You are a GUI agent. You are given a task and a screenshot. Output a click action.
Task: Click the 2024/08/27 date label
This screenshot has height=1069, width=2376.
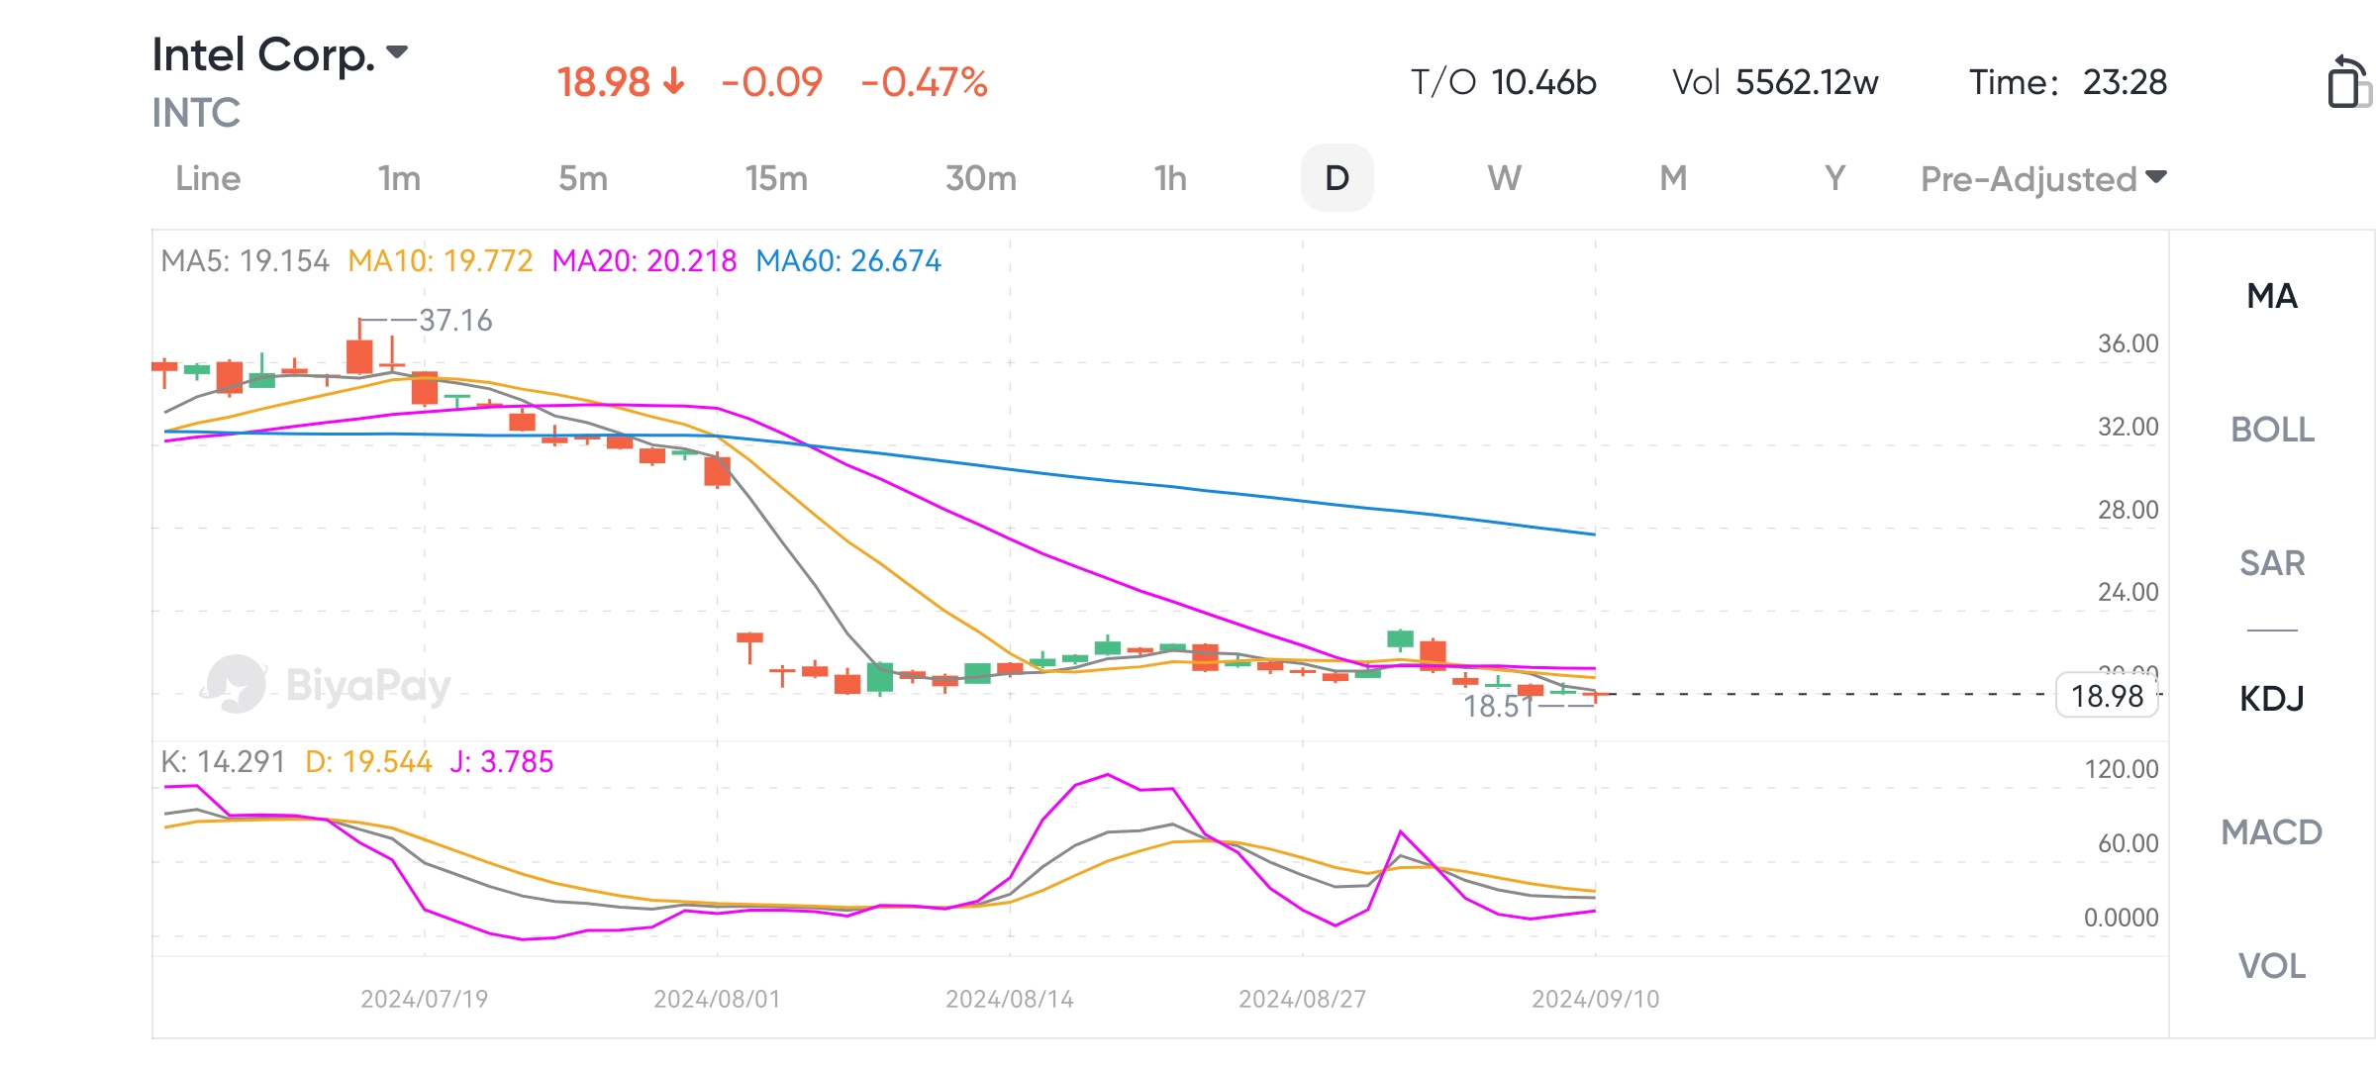[x=1302, y=999]
